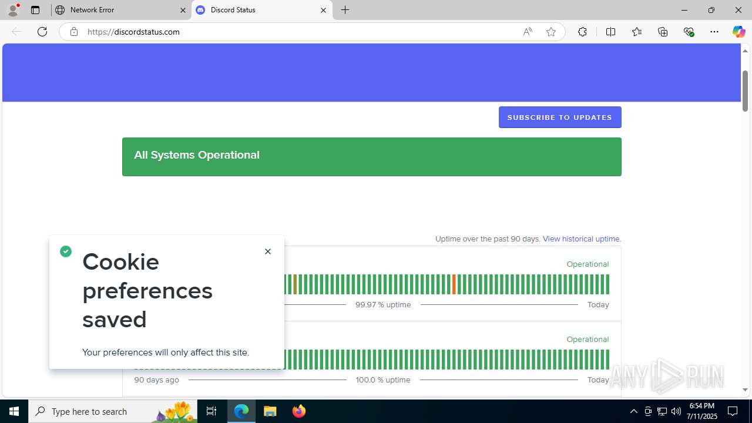Activate Read aloud icon

tap(528, 32)
